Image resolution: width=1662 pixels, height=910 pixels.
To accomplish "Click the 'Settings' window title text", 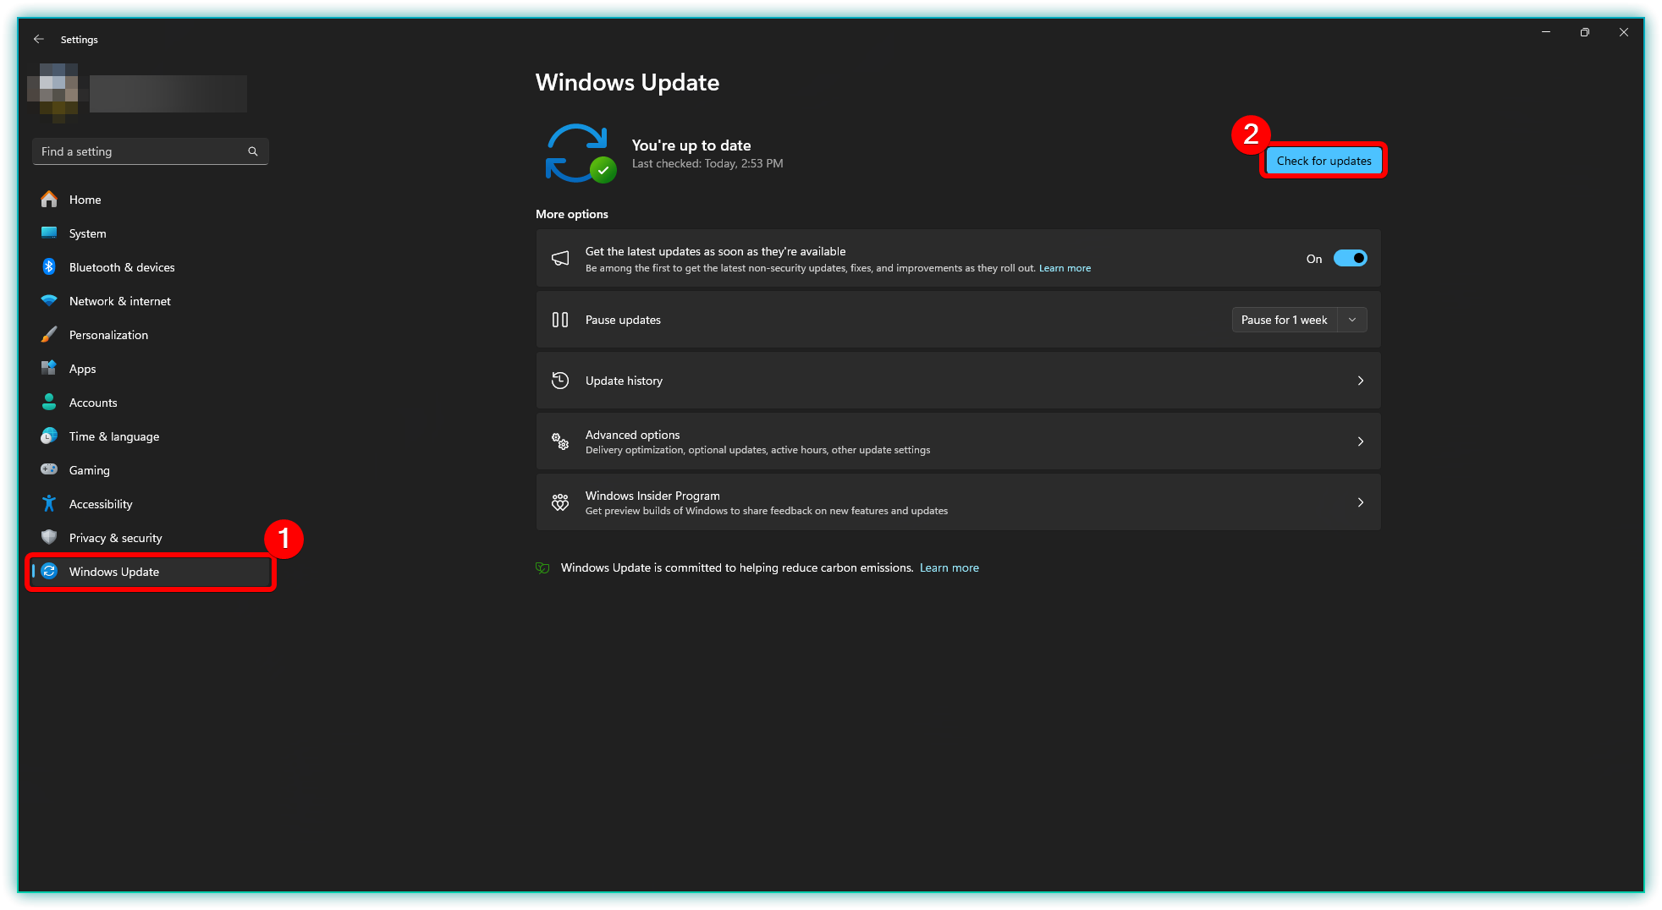I will (80, 40).
